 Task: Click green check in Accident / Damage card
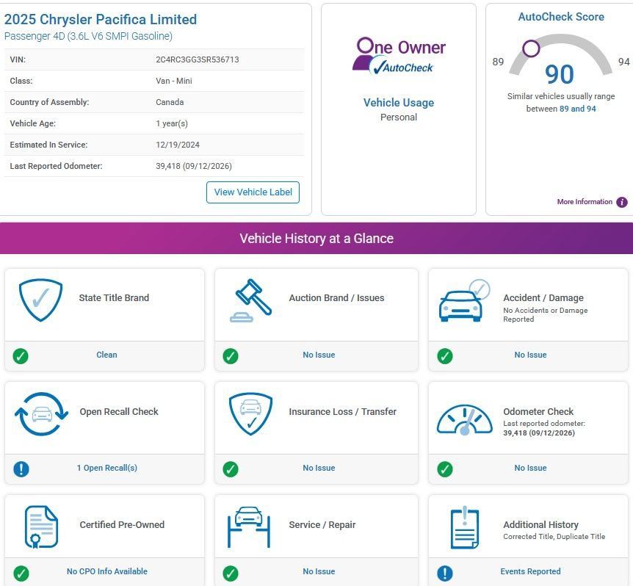point(445,356)
